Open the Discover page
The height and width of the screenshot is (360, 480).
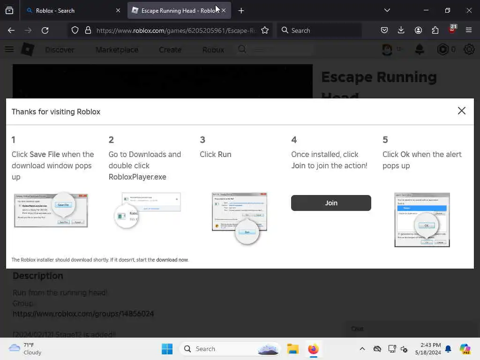coord(60,50)
